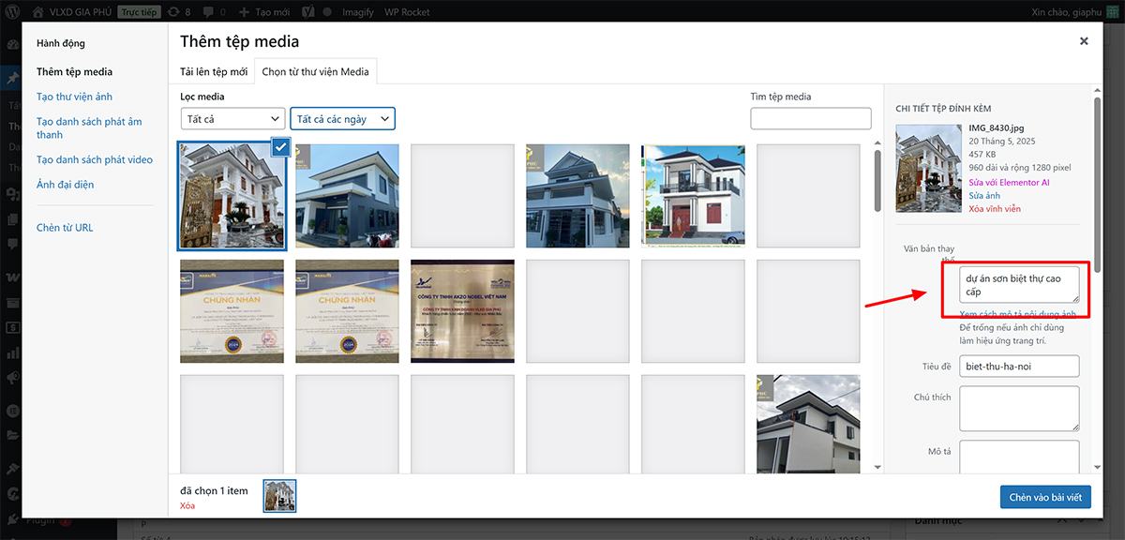Viewport: 1125px width, 540px height.
Task: Click the pinned Posts icon in sidebar
Action: [13, 78]
